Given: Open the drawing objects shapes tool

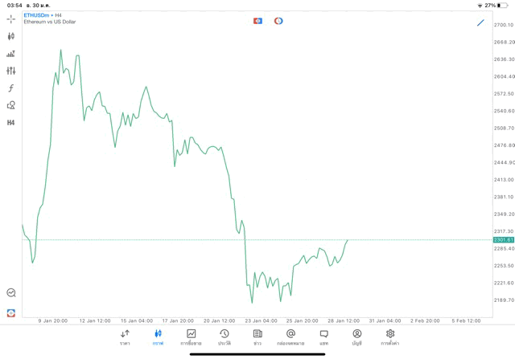Looking at the screenshot, I should [11, 105].
